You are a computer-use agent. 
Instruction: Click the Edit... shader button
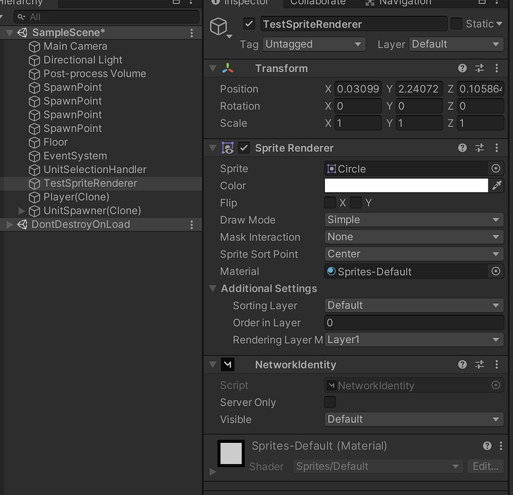pyautogui.click(x=485, y=466)
